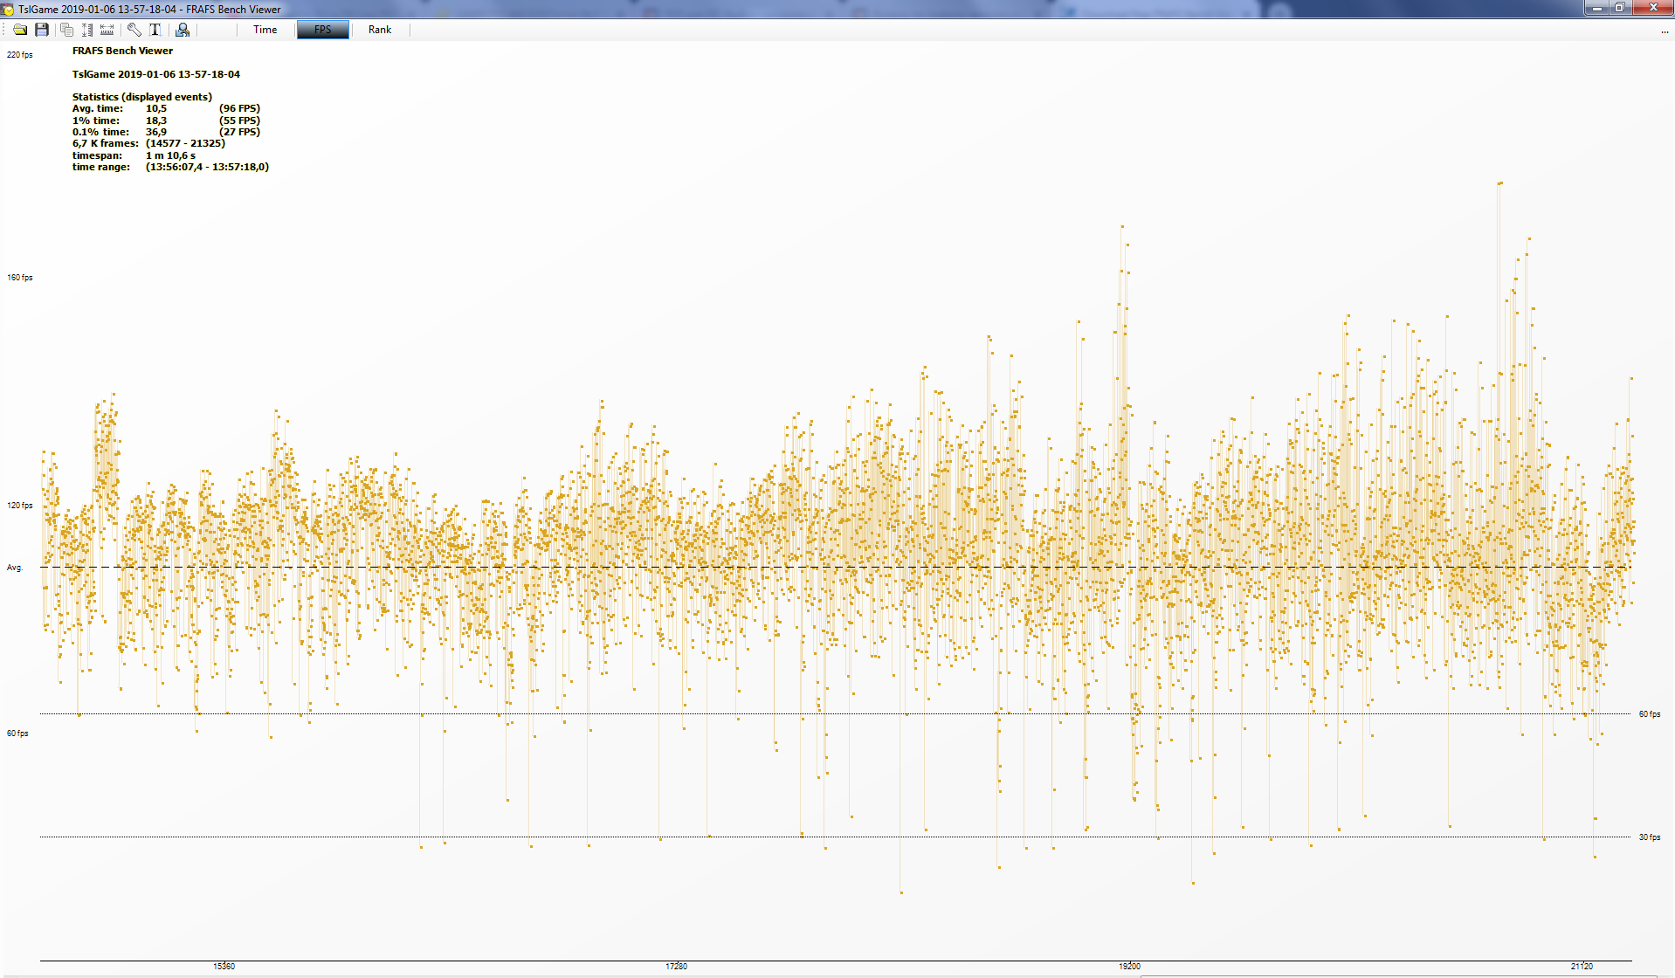Copy the chart with the copy icon

pyautogui.click(x=66, y=30)
